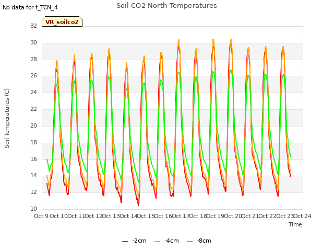Click the Soil Temperatures (C) axis label
Image resolution: width=334 pixels, height=251 pixels.
7,118
